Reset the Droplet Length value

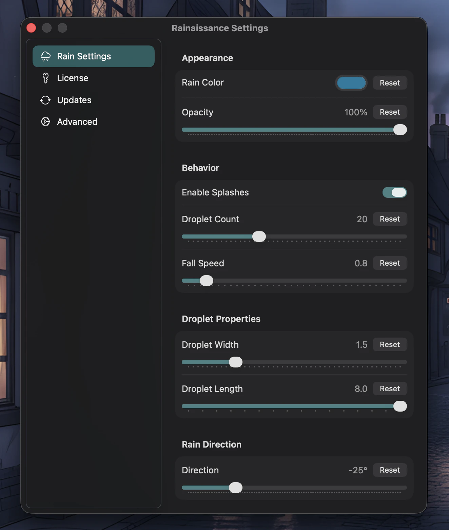click(390, 389)
